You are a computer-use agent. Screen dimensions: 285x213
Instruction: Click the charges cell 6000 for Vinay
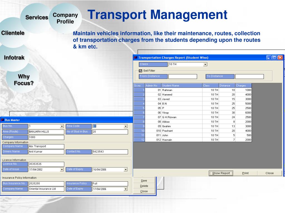pyautogui.click(x=244, y=113)
